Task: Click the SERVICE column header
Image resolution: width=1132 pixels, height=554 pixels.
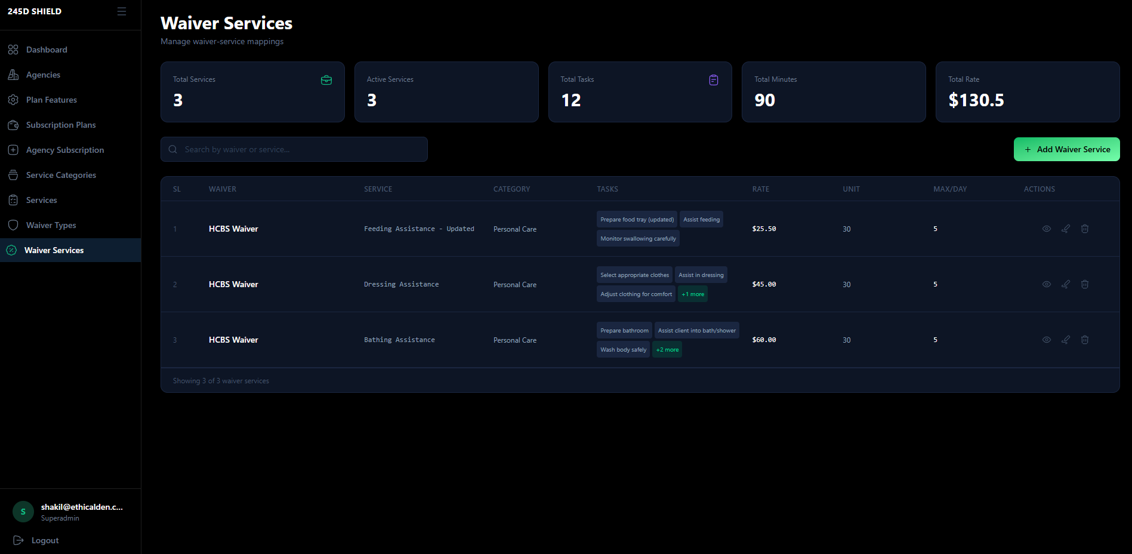Action: point(378,189)
